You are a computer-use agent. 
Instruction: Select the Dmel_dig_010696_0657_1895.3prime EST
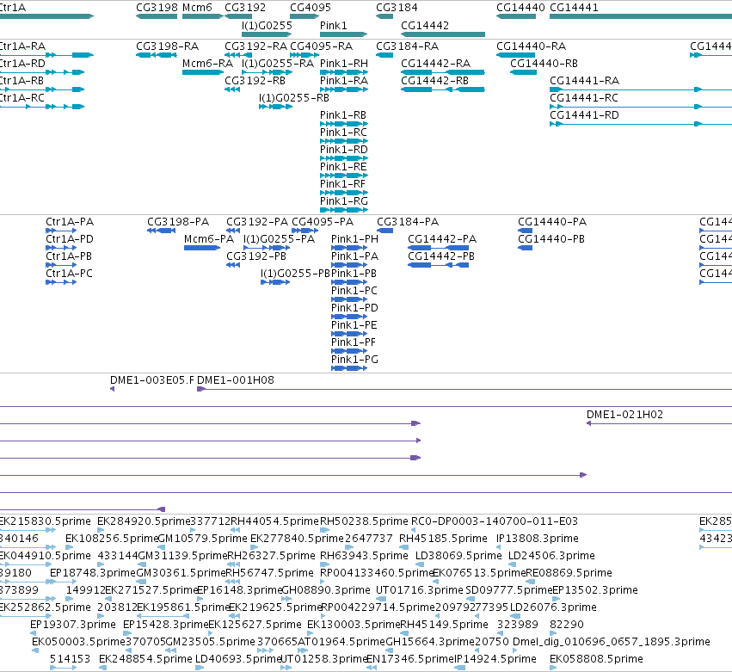point(515,651)
